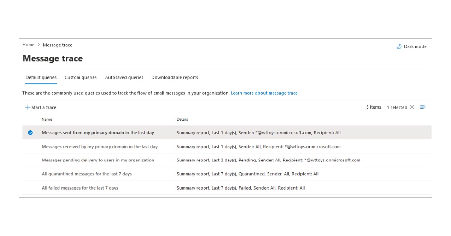
Task: Sort by the Name column header
Action: (47, 119)
